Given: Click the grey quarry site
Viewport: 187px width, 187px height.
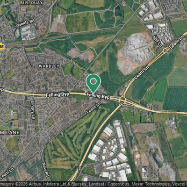Looking at the screenshot, I should point(134,52).
